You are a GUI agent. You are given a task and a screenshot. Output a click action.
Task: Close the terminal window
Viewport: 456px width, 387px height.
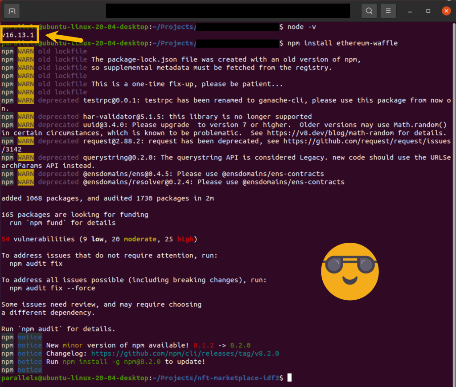pos(446,11)
